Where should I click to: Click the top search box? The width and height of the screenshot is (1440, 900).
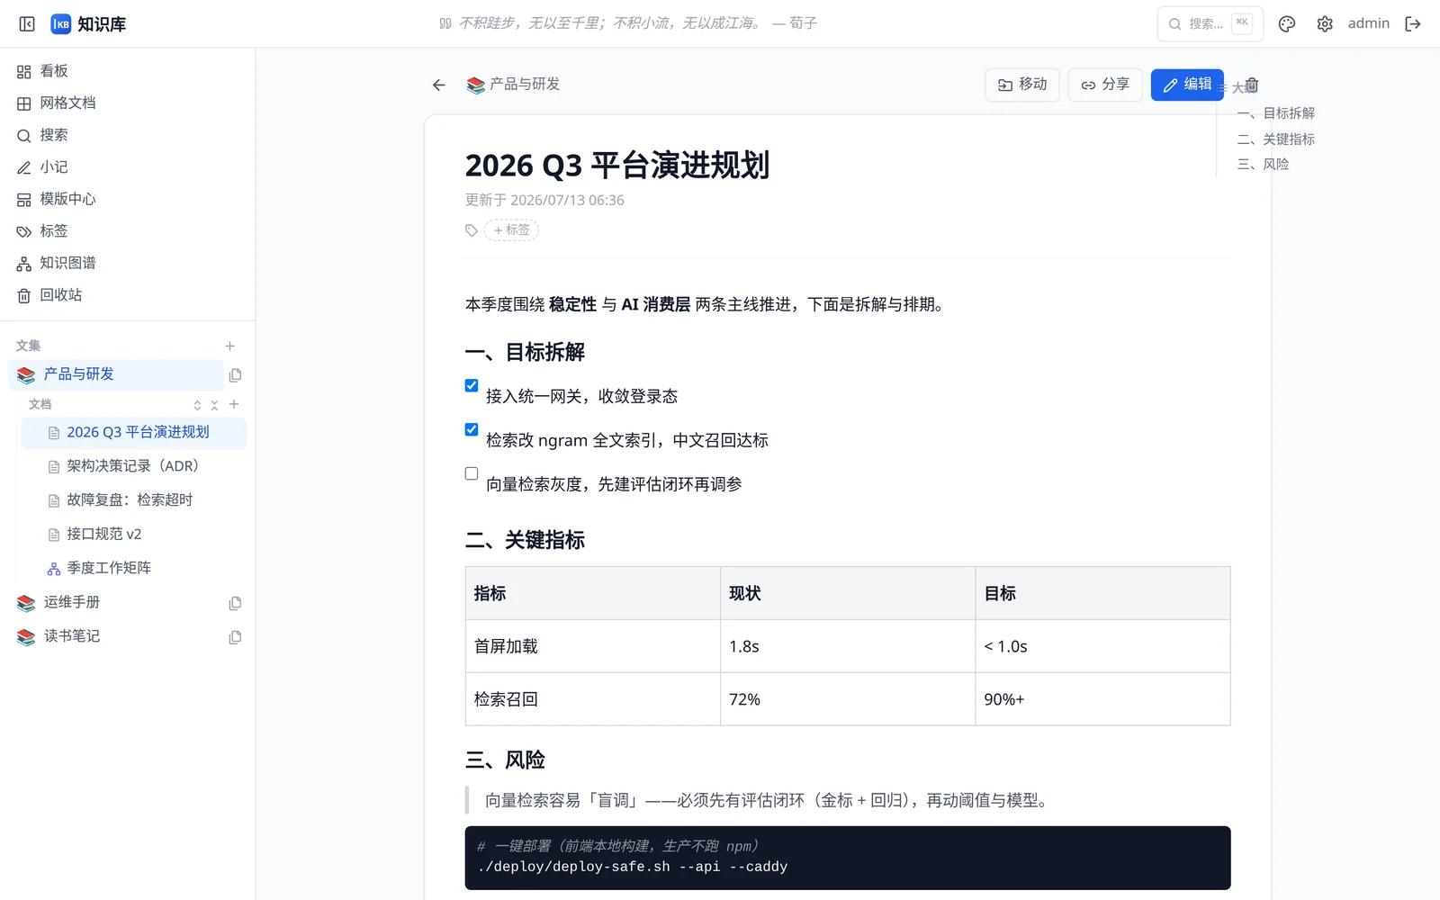point(1210,24)
